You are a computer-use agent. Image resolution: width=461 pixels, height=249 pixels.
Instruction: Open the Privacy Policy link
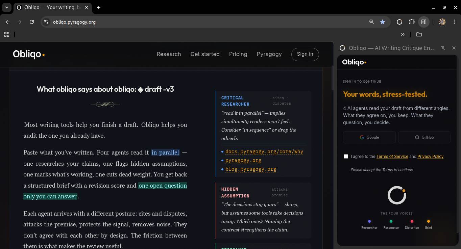tap(431, 157)
